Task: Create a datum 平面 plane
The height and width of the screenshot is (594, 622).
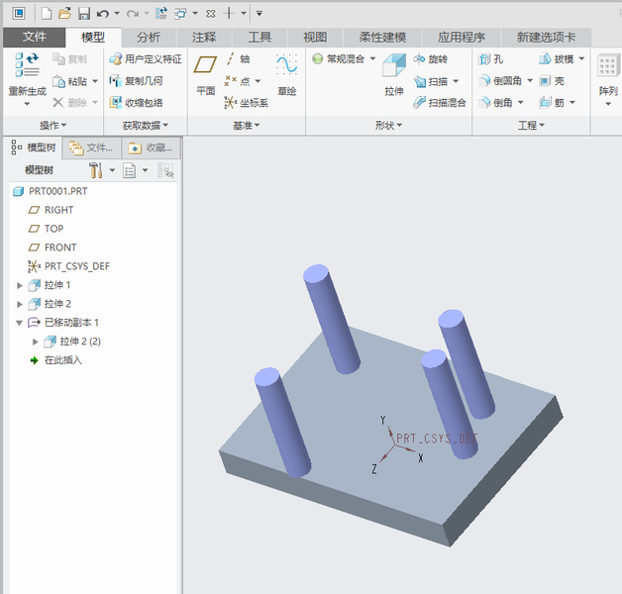Action: click(205, 75)
